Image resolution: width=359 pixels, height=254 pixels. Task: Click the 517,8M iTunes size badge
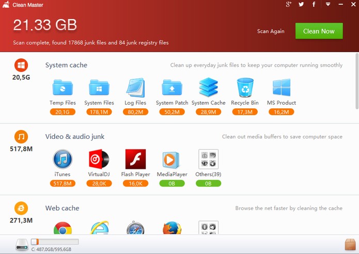pyautogui.click(x=63, y=183)
